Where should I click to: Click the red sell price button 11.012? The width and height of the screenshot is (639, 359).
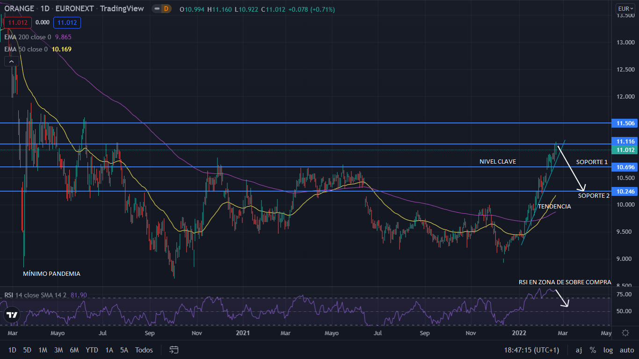(x=18, y=22)
